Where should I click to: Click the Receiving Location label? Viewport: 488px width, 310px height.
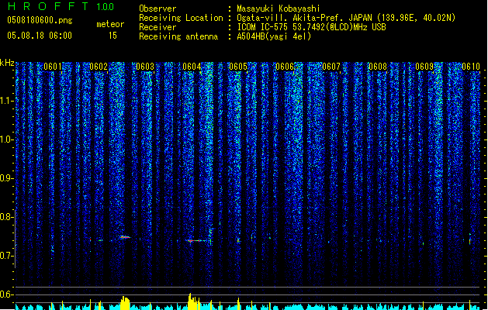pos(181,18)
